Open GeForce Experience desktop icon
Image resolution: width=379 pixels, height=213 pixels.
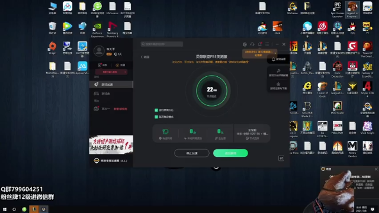(x=97, y=30)
